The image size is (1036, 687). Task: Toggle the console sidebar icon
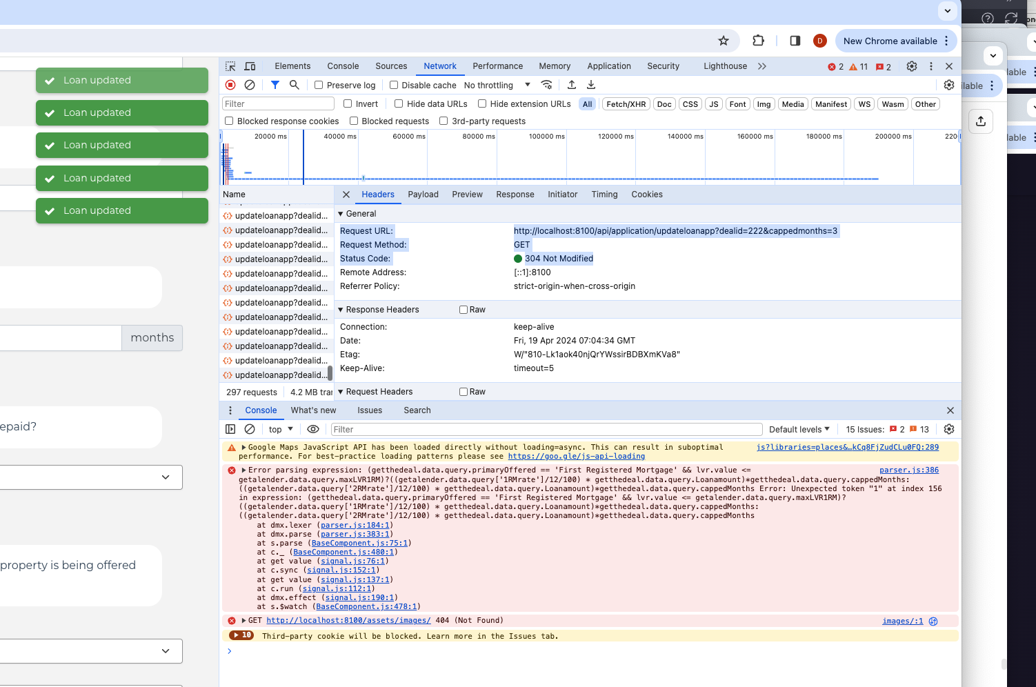pos(230,429)
